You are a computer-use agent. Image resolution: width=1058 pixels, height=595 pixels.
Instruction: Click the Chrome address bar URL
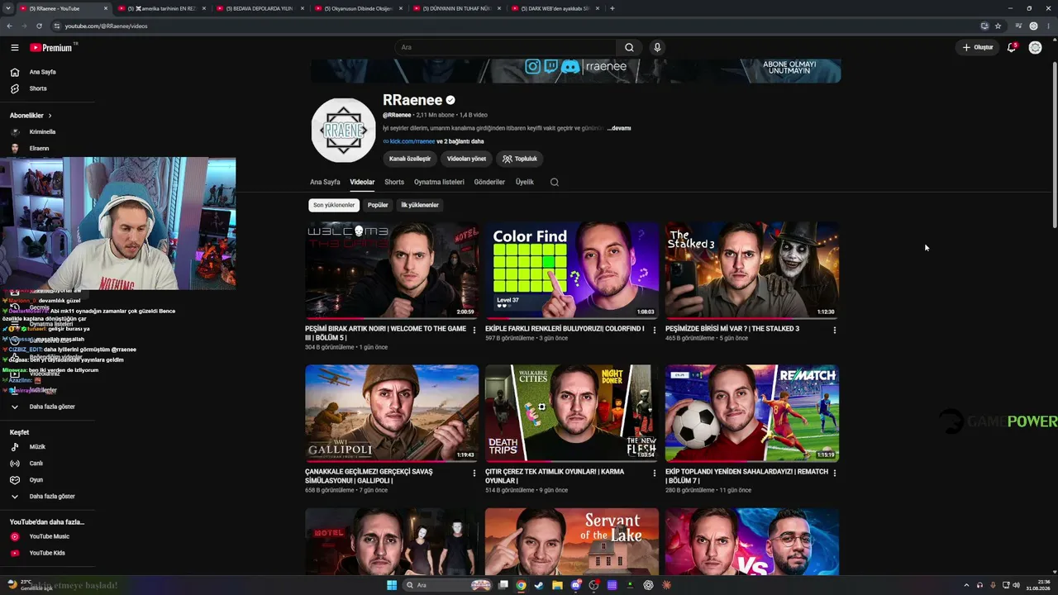click(106, 26)
